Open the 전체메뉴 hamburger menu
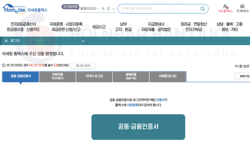The height and width of the screenshot is (144, 250). click(242, 7)
